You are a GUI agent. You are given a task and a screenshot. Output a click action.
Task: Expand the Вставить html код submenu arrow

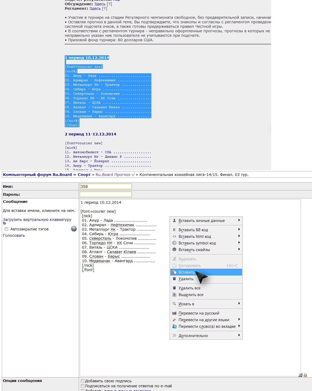point(239,236)
